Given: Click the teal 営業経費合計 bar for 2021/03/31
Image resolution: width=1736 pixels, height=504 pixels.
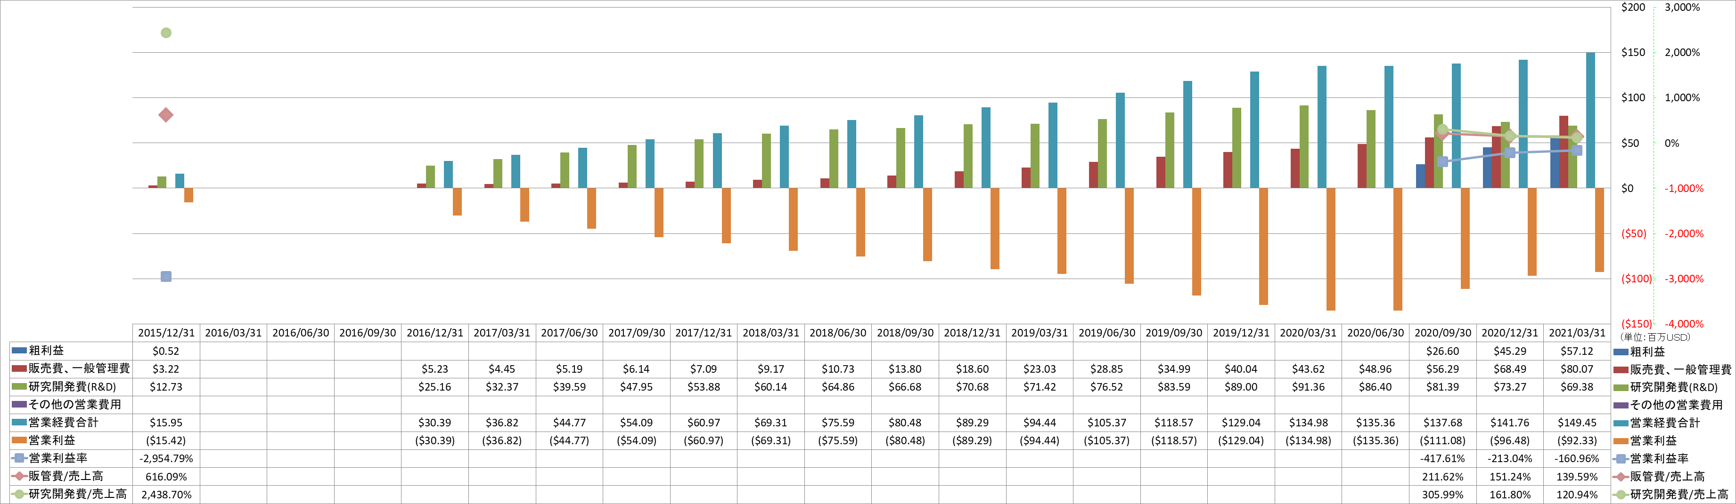Looking at the screenshot, I should pos(1590,120).
